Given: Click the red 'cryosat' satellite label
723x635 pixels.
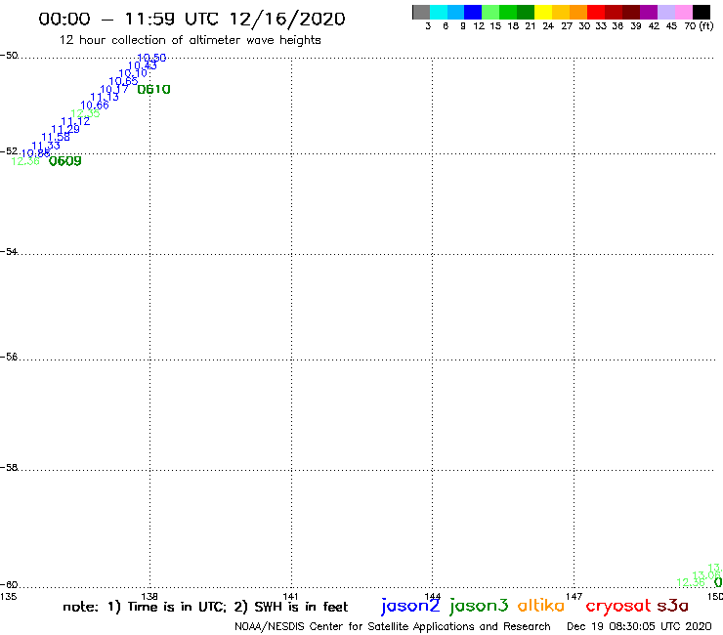Looking at the screenshot, I should [x=618, y=606].
